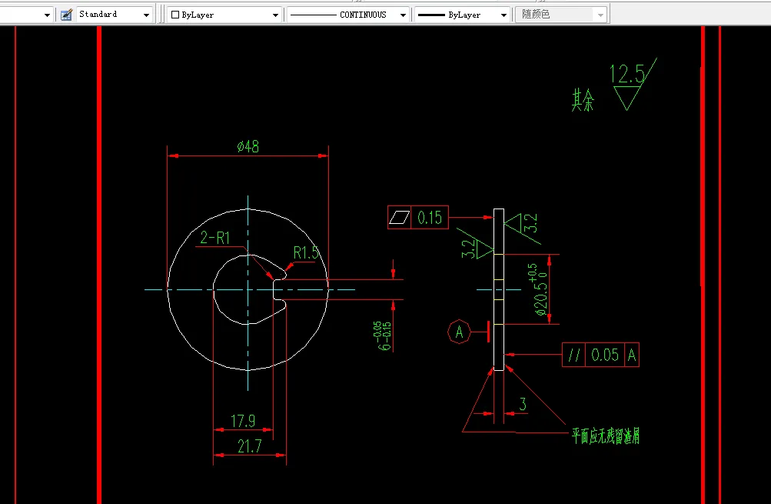Open the Standard text style dropdown
This screenshot has height=504, width=771.
[114, 15]
